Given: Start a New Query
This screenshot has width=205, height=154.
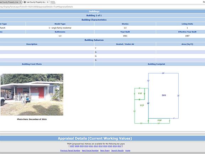Looking at the screenshot, I should click(x=105, y=150).
